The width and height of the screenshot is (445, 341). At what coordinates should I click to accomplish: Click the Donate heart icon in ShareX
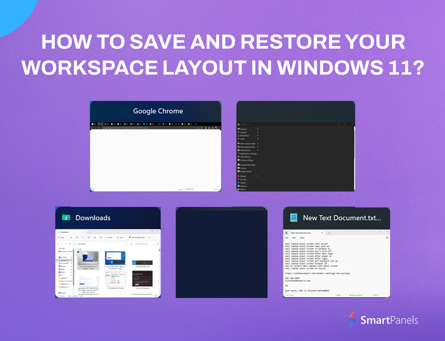tap(239, 179)
